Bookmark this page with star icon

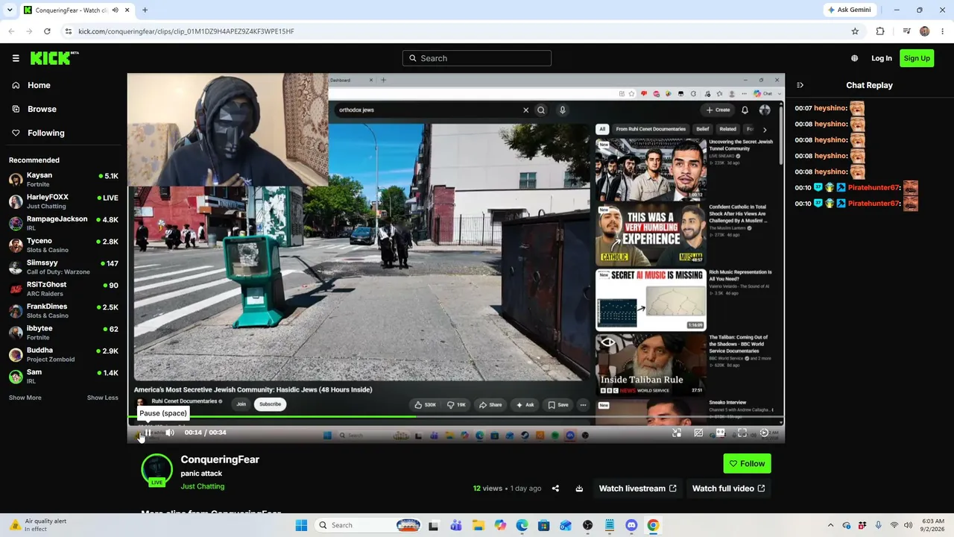pos(855,31)
